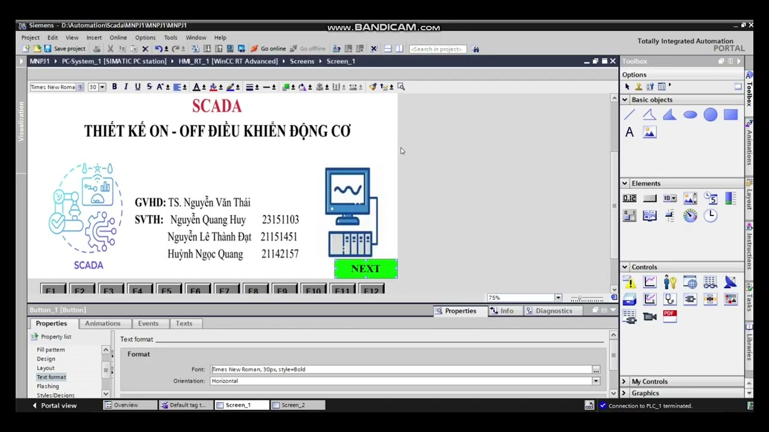The image size is (769, 432).
Task: Set the fill background color
Action: point(213,87)
